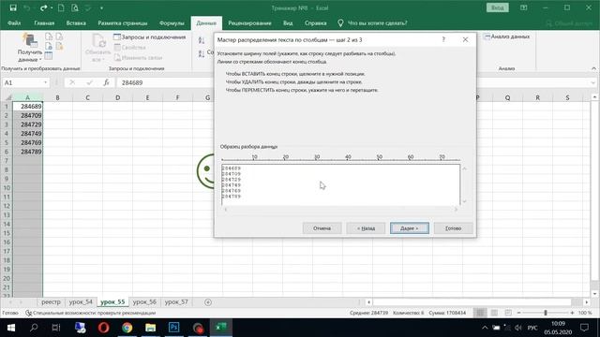Click the 100 % zoom level

coord(585,313)
